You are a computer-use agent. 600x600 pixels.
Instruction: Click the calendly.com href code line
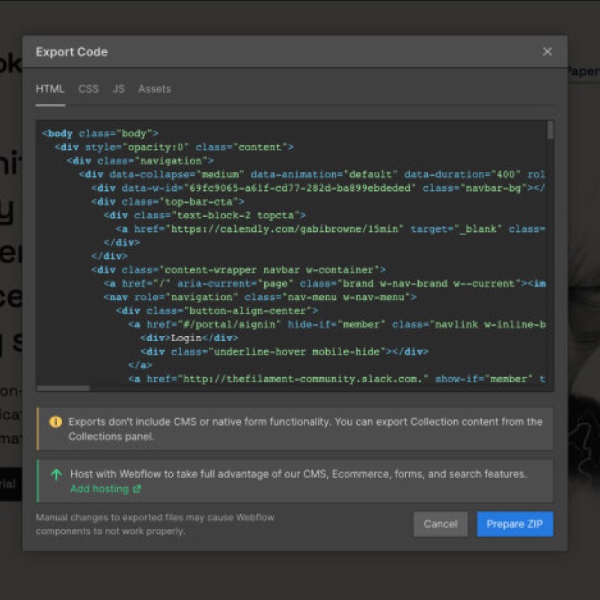[331, 229]
